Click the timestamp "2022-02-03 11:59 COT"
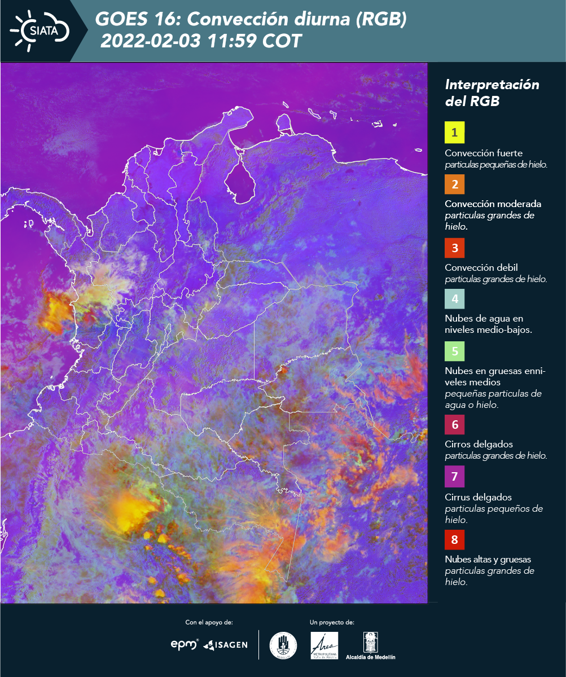Image resolution: width=566 pixels, height=677 pixels. coord(201,41)
